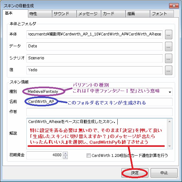
Task: Click the 宿 folder field
Action: pyautogui.click(x=94, y=70)
